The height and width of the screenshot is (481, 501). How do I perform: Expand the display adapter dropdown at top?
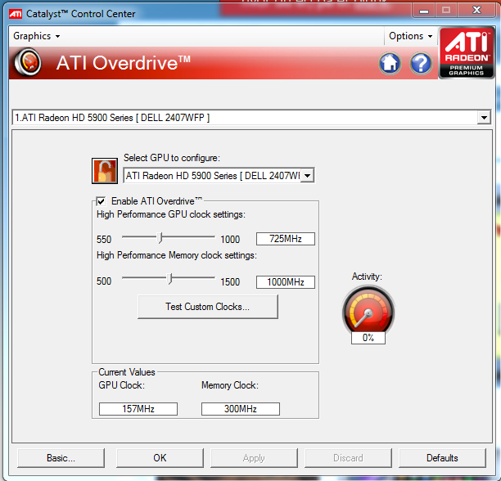(484, 118)
